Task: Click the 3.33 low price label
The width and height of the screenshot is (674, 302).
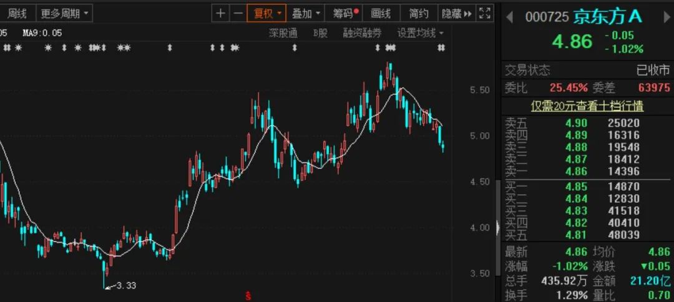Action: (126, 285)
